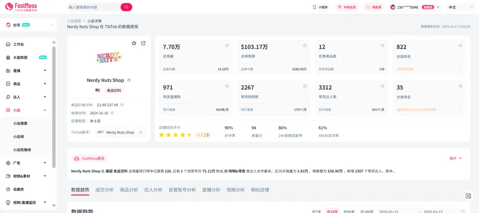Click the info icon beside 总销量
The image size is (479, 213).
pyautogui.click(x=227, y=46)
